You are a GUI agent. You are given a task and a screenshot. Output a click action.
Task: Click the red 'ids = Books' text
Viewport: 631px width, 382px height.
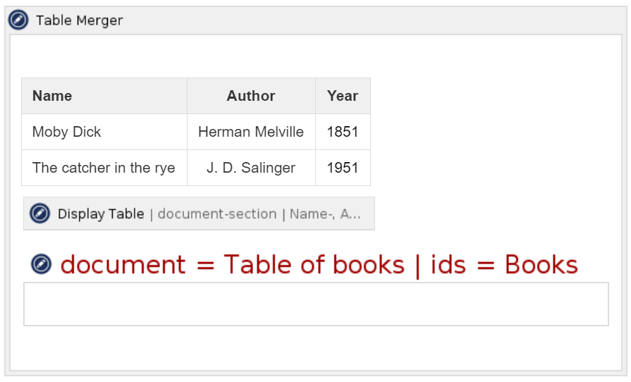[x=504, y=265]
